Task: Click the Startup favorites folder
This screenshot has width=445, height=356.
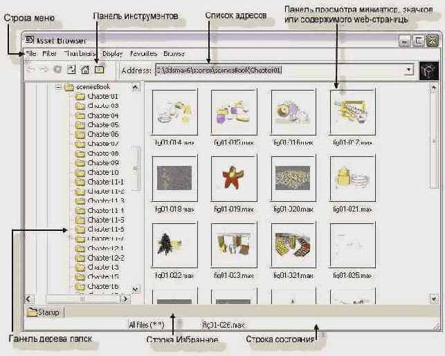Action: [44, 312]
